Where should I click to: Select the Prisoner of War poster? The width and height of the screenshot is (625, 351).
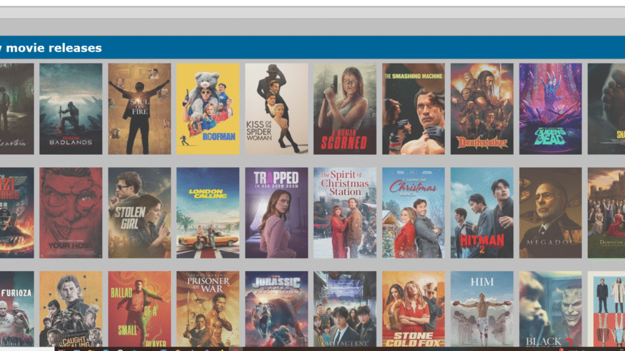[208, 309]
